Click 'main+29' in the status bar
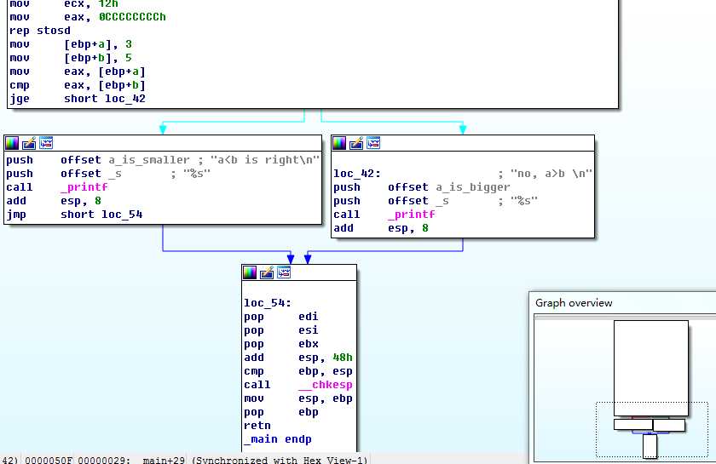Viewport: 716px width, 464px height. click(x=164, y=460)
